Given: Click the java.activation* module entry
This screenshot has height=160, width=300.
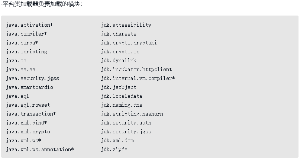Looking at the screenshot, I should 29,25.
